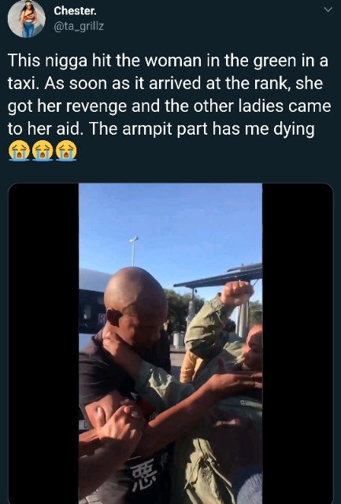The width and height of the screenshot is (341, 504).
Task: Click the blue sky area of the video
Action: coord(170,219)
